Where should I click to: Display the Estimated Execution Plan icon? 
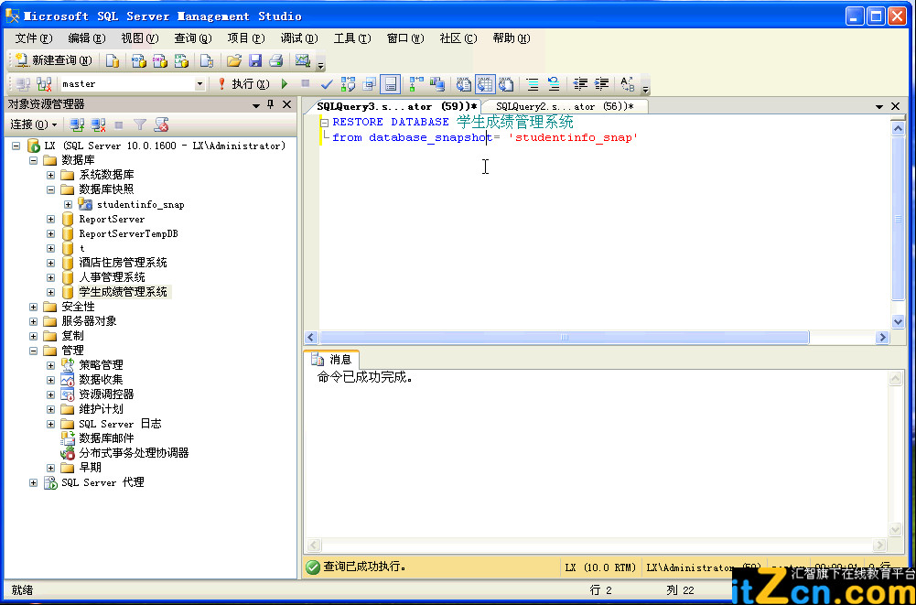(348, 84)
